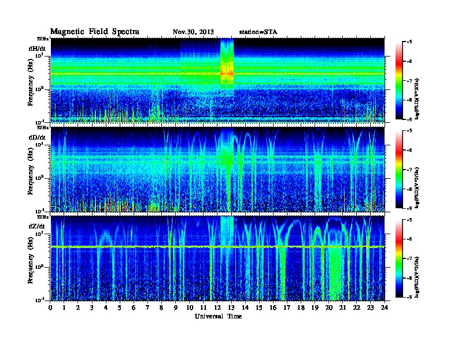
Task: Click the color bar beside the dZ/dt panel
Action: (x=399, y=258)
